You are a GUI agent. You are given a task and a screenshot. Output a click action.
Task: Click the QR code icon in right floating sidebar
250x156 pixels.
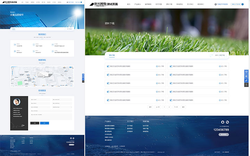tap(246, 76)
